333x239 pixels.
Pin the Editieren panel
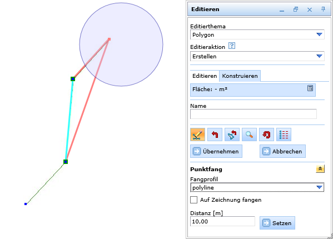[x=323, y=9]
